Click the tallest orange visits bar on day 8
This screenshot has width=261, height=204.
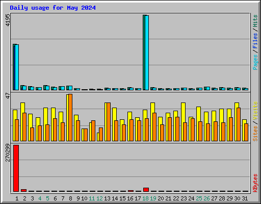pyautogui.click(x=70, y=117)
